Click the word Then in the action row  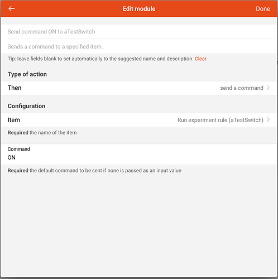click(x=15, y=88)
